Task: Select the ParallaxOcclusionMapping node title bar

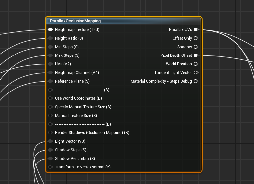Action: pos(123,21)
